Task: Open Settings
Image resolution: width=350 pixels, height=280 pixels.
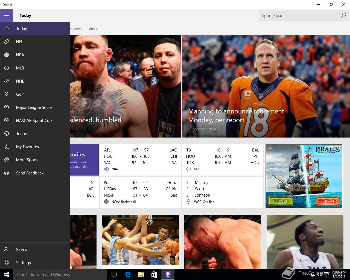Action: coord(35,262)
